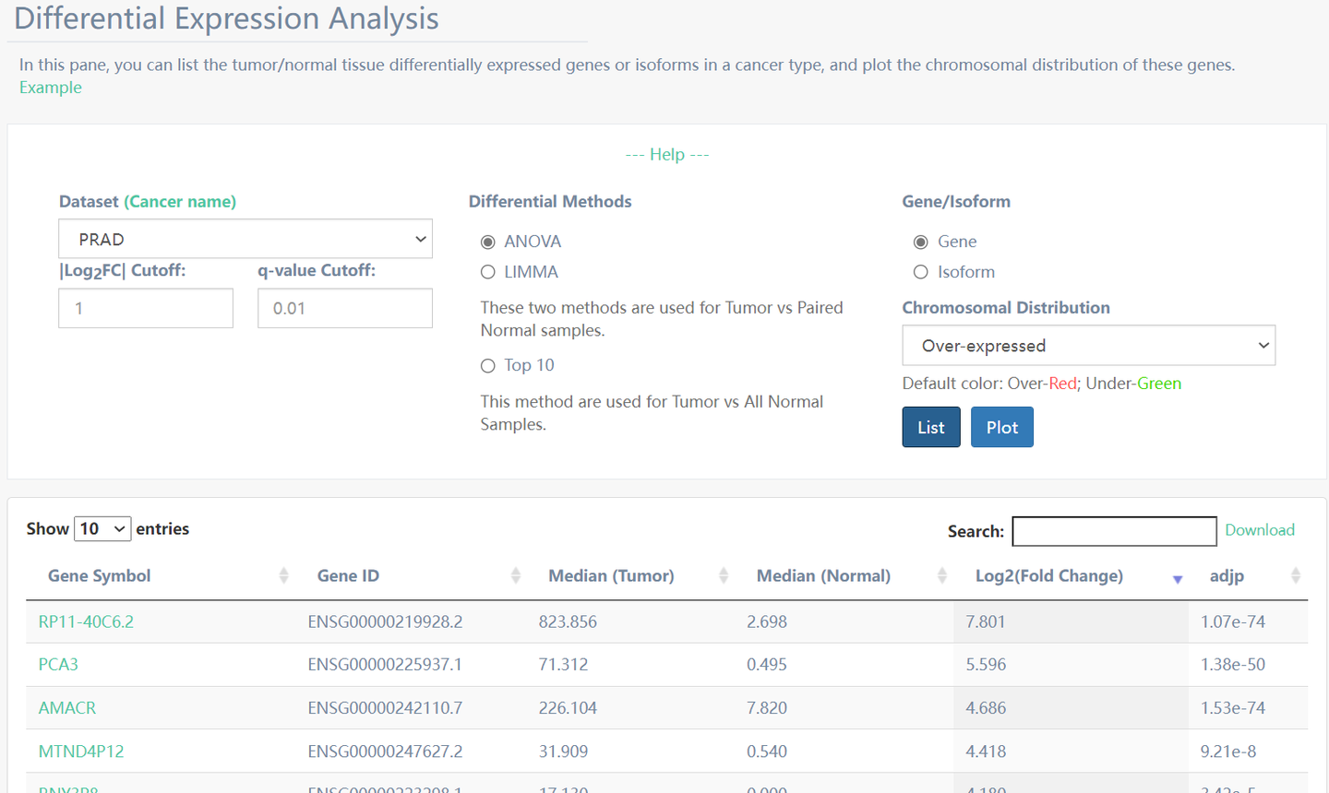Select ANOVA differential method
This screenshot has height=793, width=1329.
point(488,242)
